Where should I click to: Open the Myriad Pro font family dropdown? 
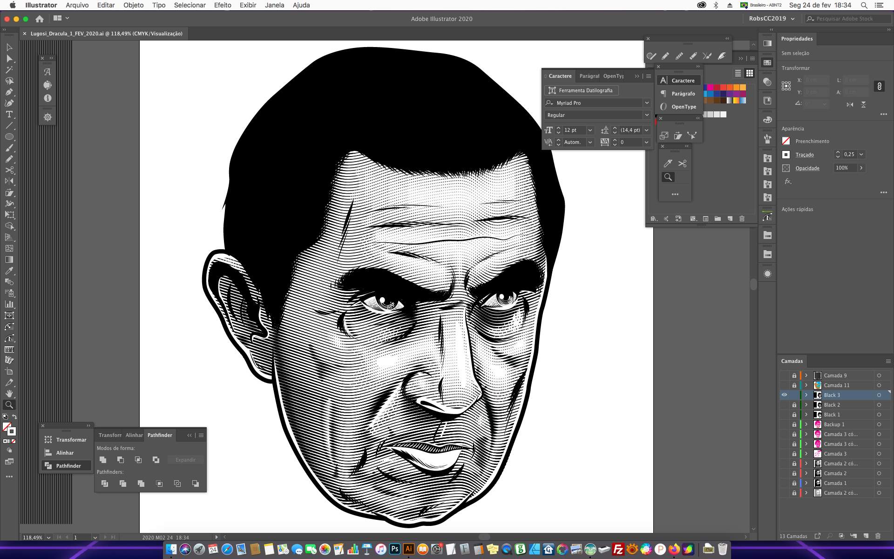[x=647, y=103]
